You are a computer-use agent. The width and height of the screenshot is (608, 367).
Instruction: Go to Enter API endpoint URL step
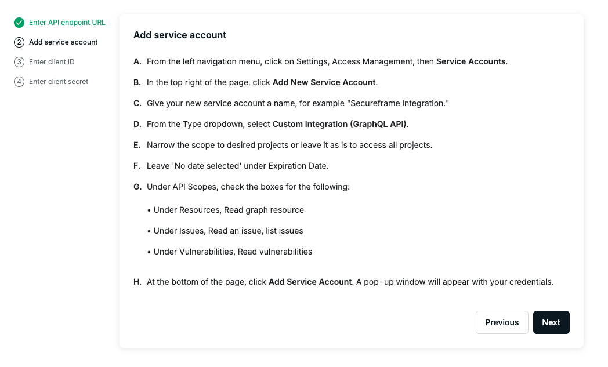[67, 23]
